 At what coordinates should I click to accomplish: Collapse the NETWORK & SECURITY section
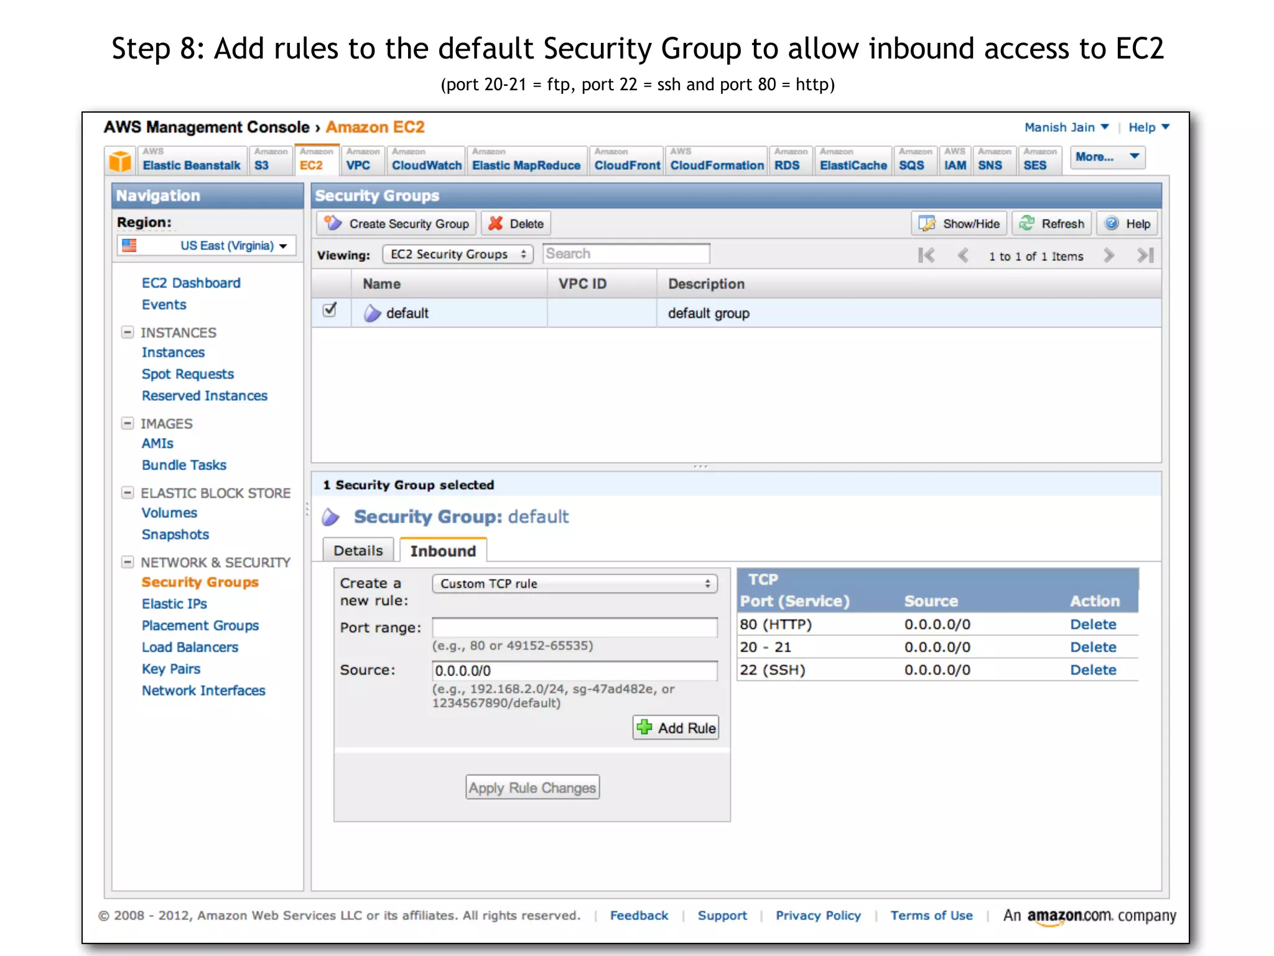pos(128,562)
